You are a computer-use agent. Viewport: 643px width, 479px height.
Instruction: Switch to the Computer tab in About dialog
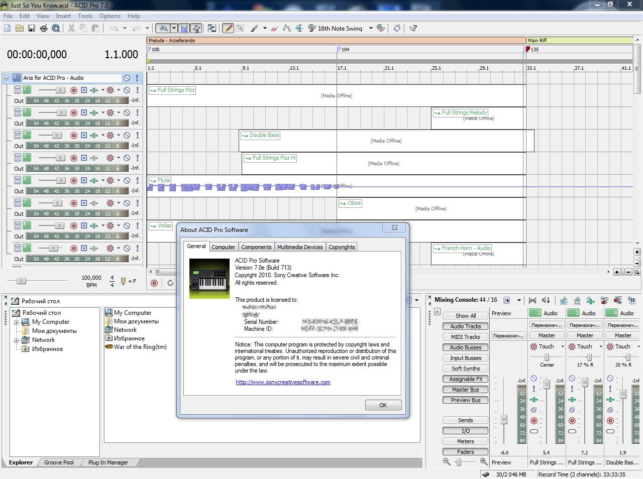click(223, 247)
